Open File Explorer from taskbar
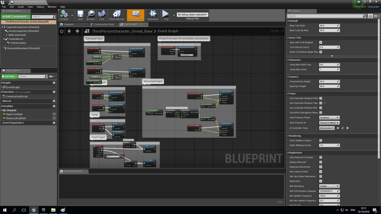The width and height of the screenshot is (381, 214). tap(53, 210)
